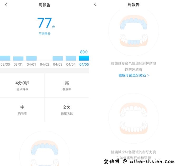This screenshot has height=166, width=178.
Task: Tap the 04/05 date label
Action: click(x=84, y=64)
